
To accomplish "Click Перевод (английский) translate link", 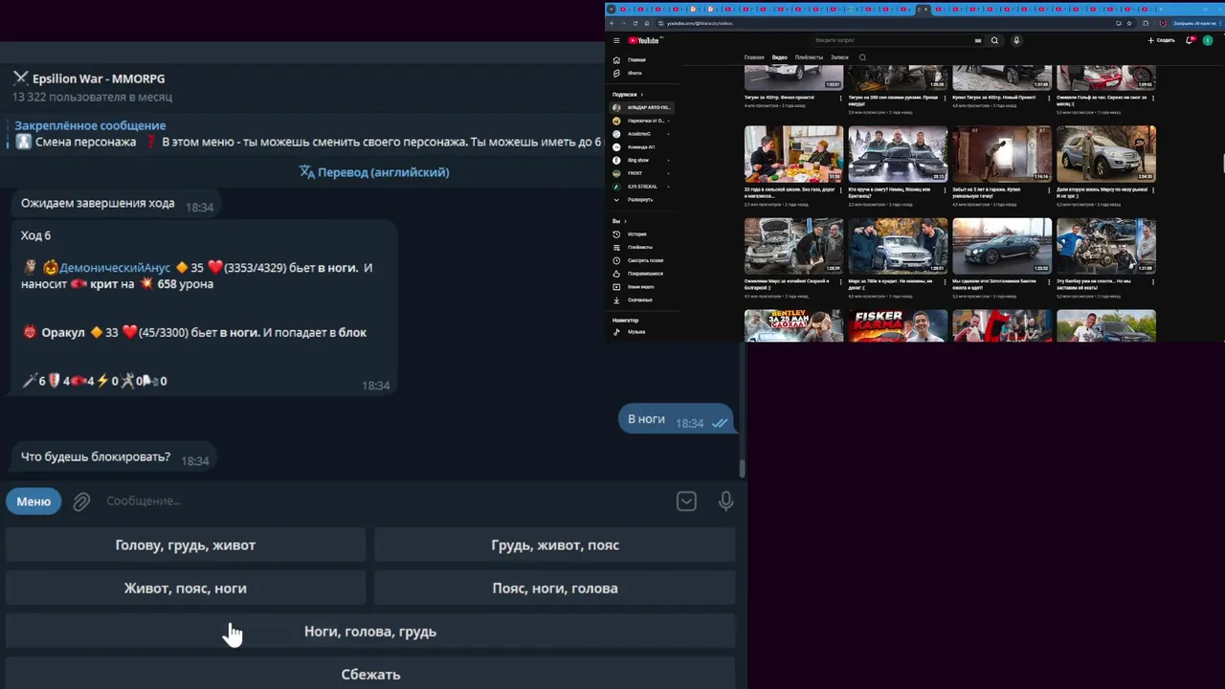I will [374, 172].
